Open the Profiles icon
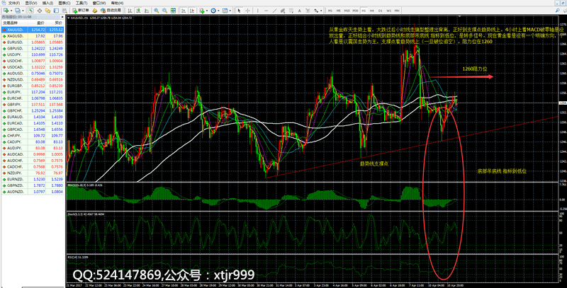 coord(17,11)
